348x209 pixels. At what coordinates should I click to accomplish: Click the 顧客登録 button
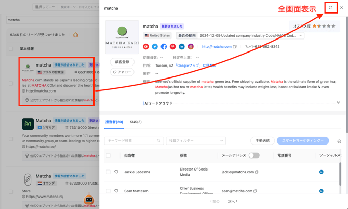[122, 62]
